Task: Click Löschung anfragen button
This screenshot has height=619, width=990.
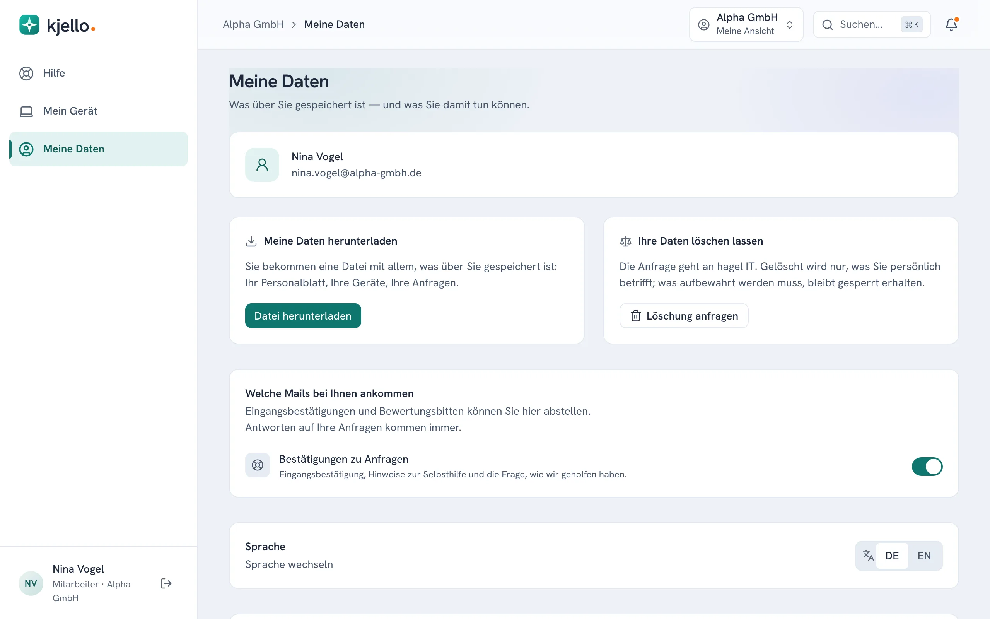Action: point(684,316)
